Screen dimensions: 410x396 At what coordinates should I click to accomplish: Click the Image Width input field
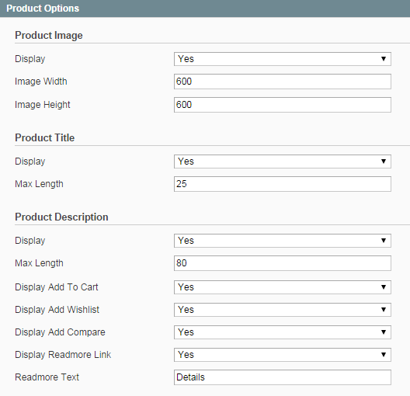click(x=283, y=82)
